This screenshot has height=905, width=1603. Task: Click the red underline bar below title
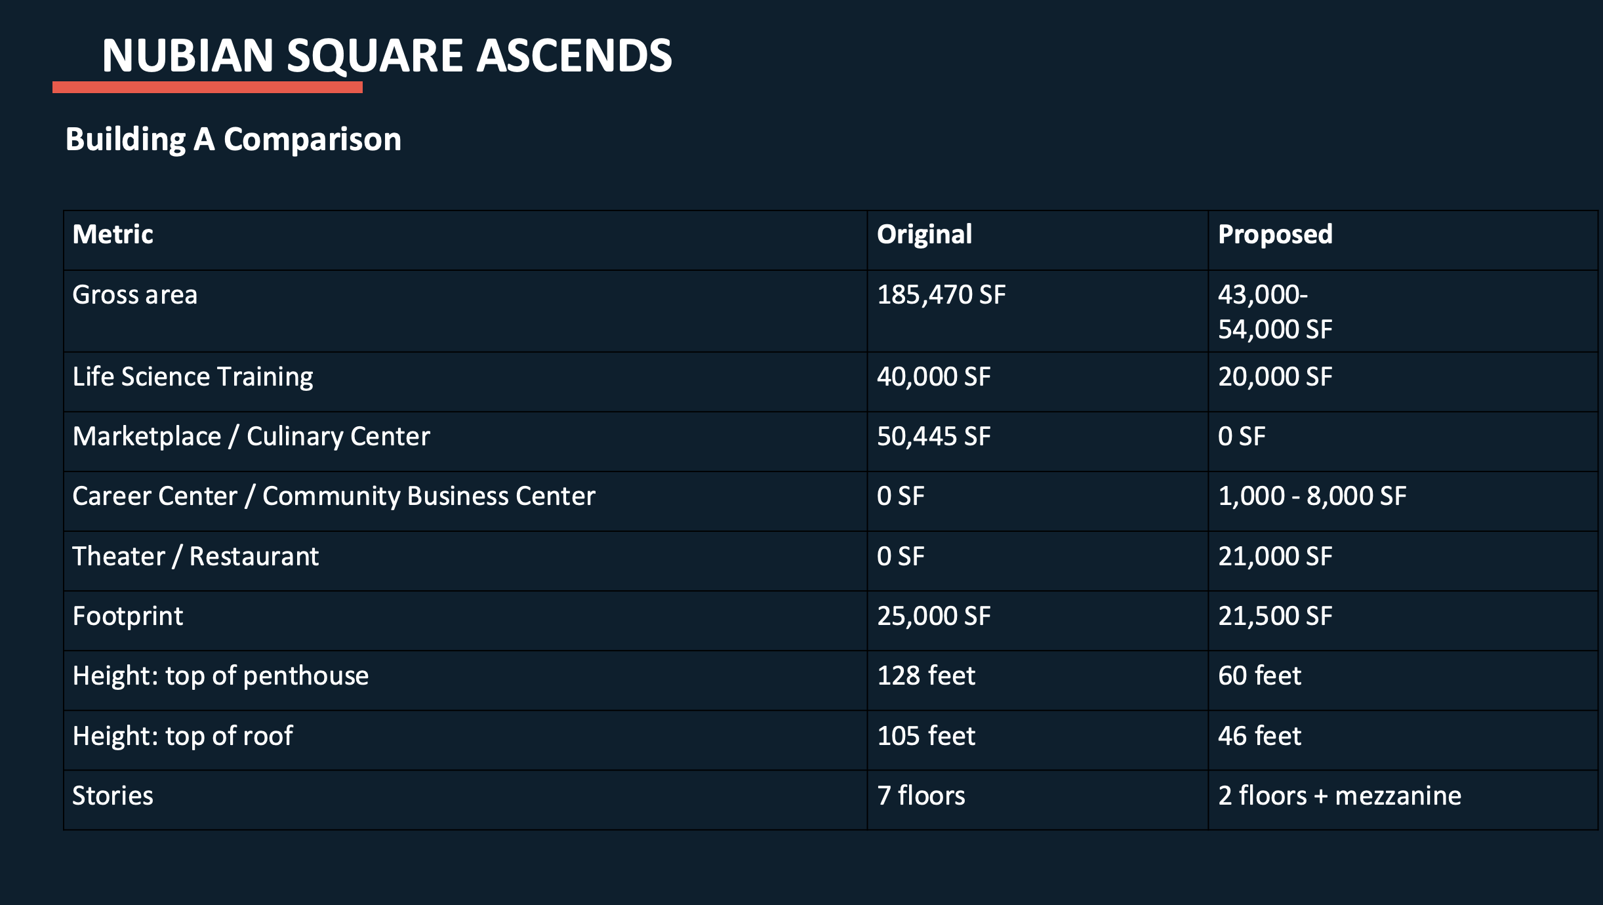[x=207, y=87]
